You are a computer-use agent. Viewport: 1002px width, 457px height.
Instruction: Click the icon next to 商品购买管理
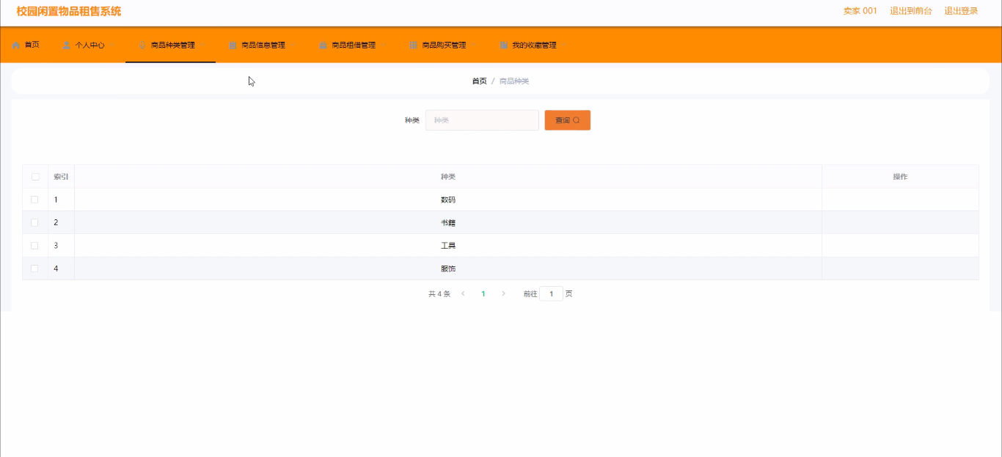click(x=413, y=45)
